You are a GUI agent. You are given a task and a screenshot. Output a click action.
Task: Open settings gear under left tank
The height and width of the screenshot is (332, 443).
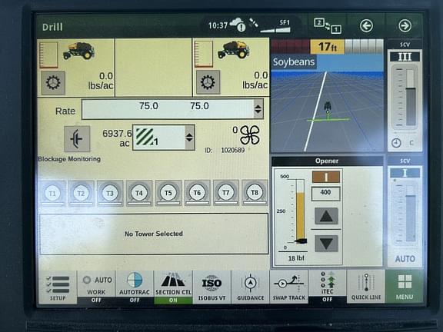click(53, 83)
